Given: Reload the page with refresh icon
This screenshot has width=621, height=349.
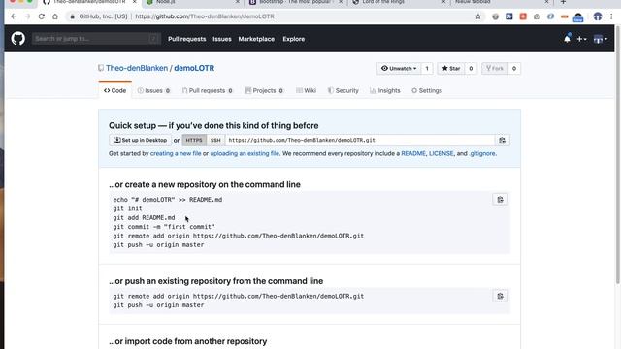Looking at the screenshot, I should coord(41,16).
